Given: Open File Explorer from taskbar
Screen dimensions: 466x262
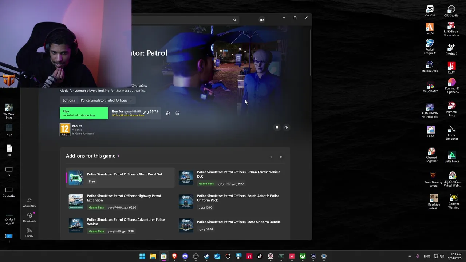Looking at the screenshot, I should coord(153,256).
